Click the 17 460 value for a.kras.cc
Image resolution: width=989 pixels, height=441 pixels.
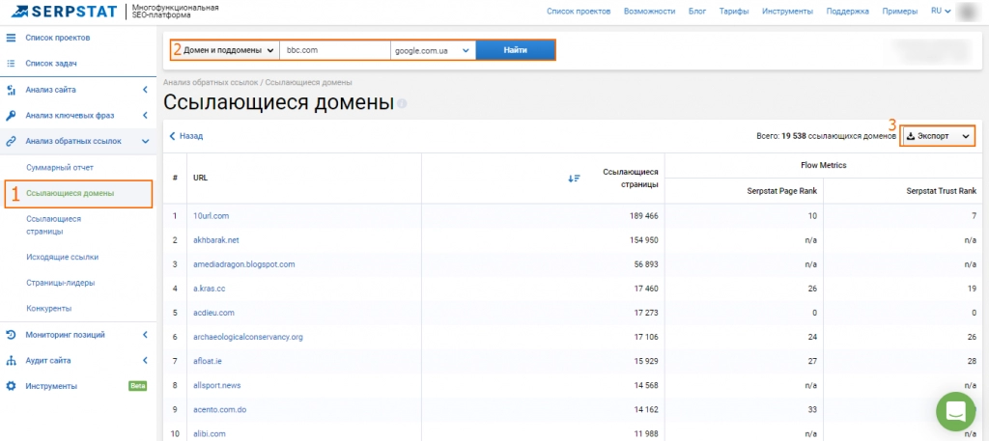(646, 289)
